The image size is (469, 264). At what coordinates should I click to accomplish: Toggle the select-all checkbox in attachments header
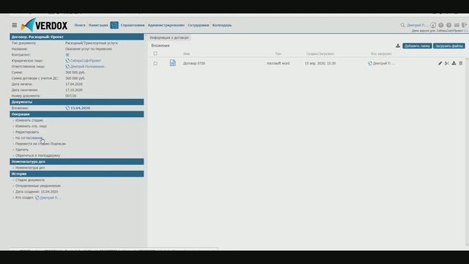(155, 54)
